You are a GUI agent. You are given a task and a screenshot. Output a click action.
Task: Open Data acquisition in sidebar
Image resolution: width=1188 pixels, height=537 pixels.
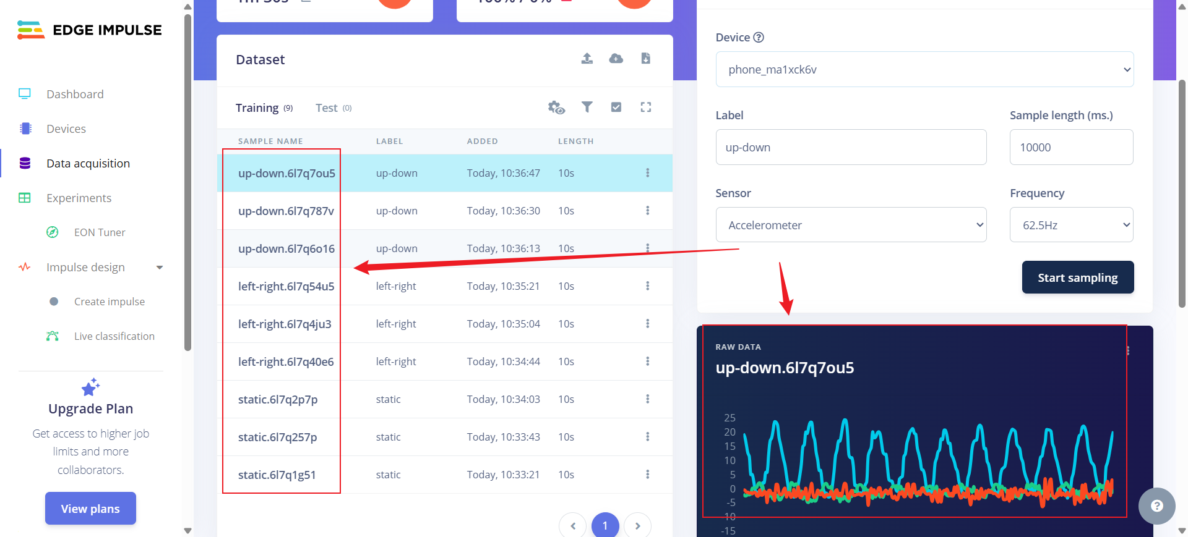tap(88, 163)
